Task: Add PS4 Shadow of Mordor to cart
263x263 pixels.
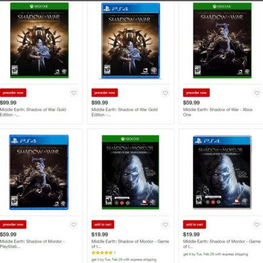Action: [x=194, y=224]
